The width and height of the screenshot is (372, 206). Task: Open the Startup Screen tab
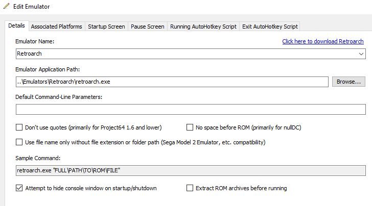[106, 27]
